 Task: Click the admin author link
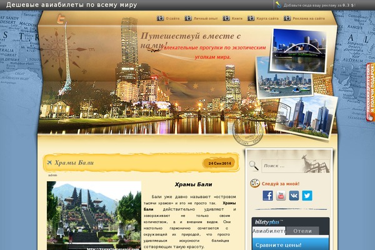click(x=52, y=175)
